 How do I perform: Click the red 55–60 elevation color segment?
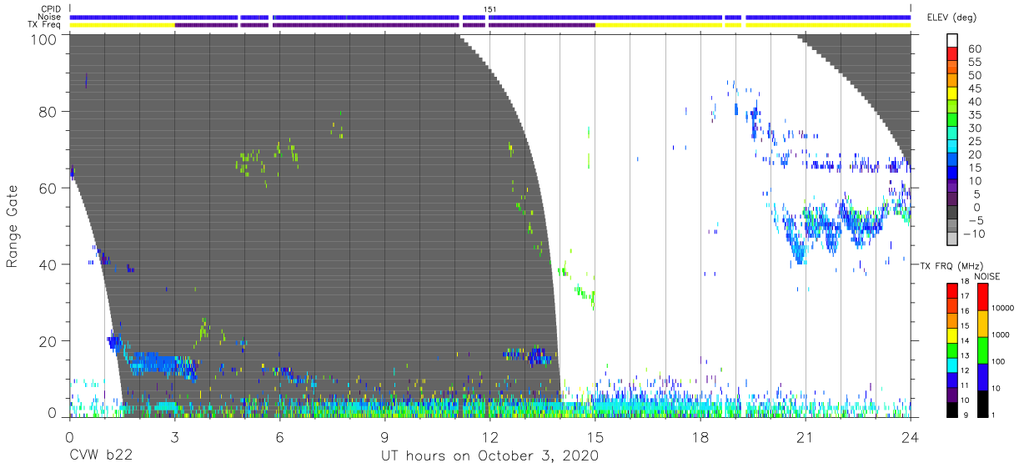(x=953, y=55)
